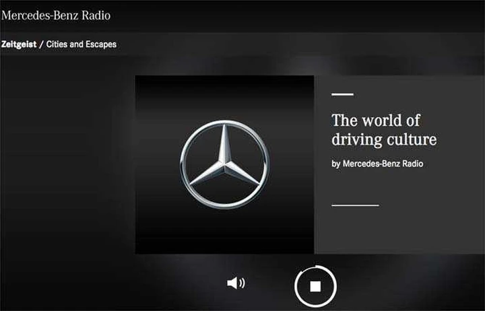
Task: Mute the radio with the speaker icon
Action: tap(236, 283)
